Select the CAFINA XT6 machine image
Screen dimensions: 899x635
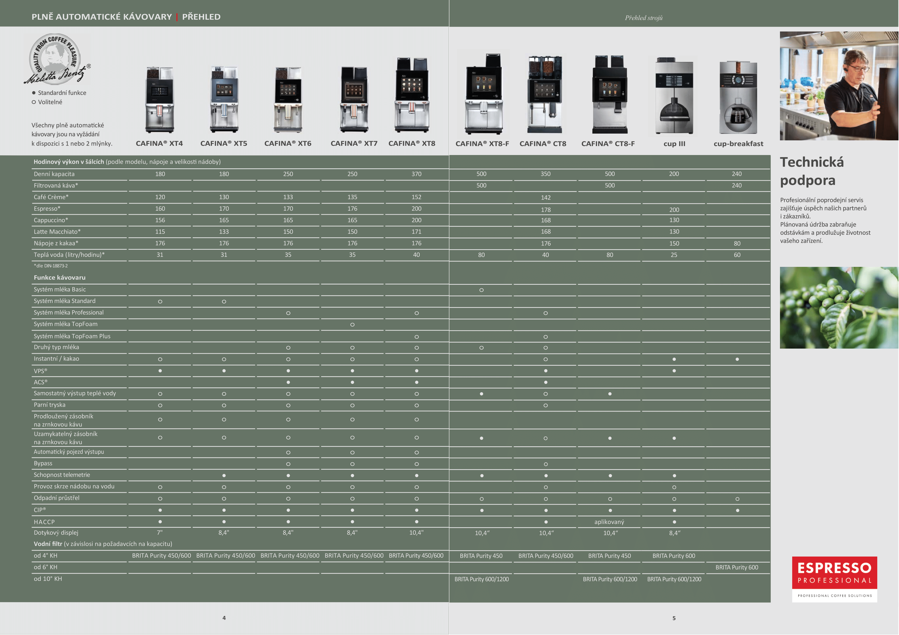click(288, 100)
